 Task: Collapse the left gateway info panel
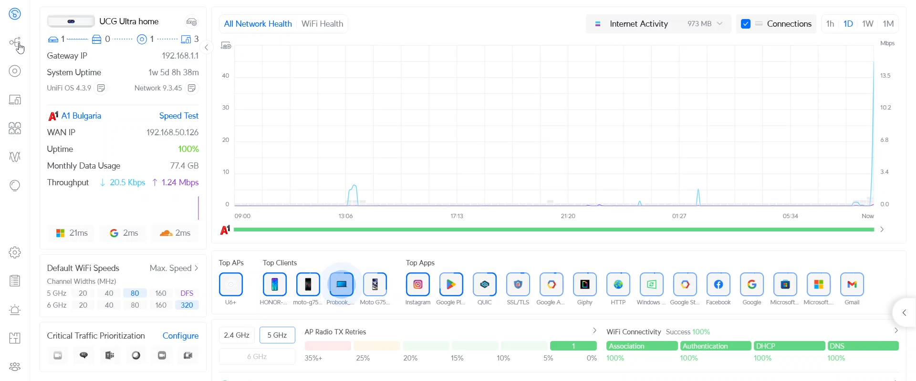pyautogui.click(x=207, y=47)
